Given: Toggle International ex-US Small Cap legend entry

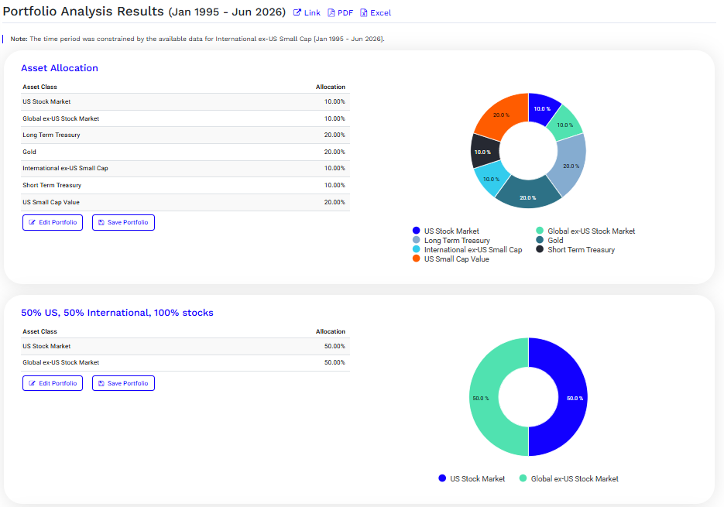Looking at the screenshot, I should point(467,250).
